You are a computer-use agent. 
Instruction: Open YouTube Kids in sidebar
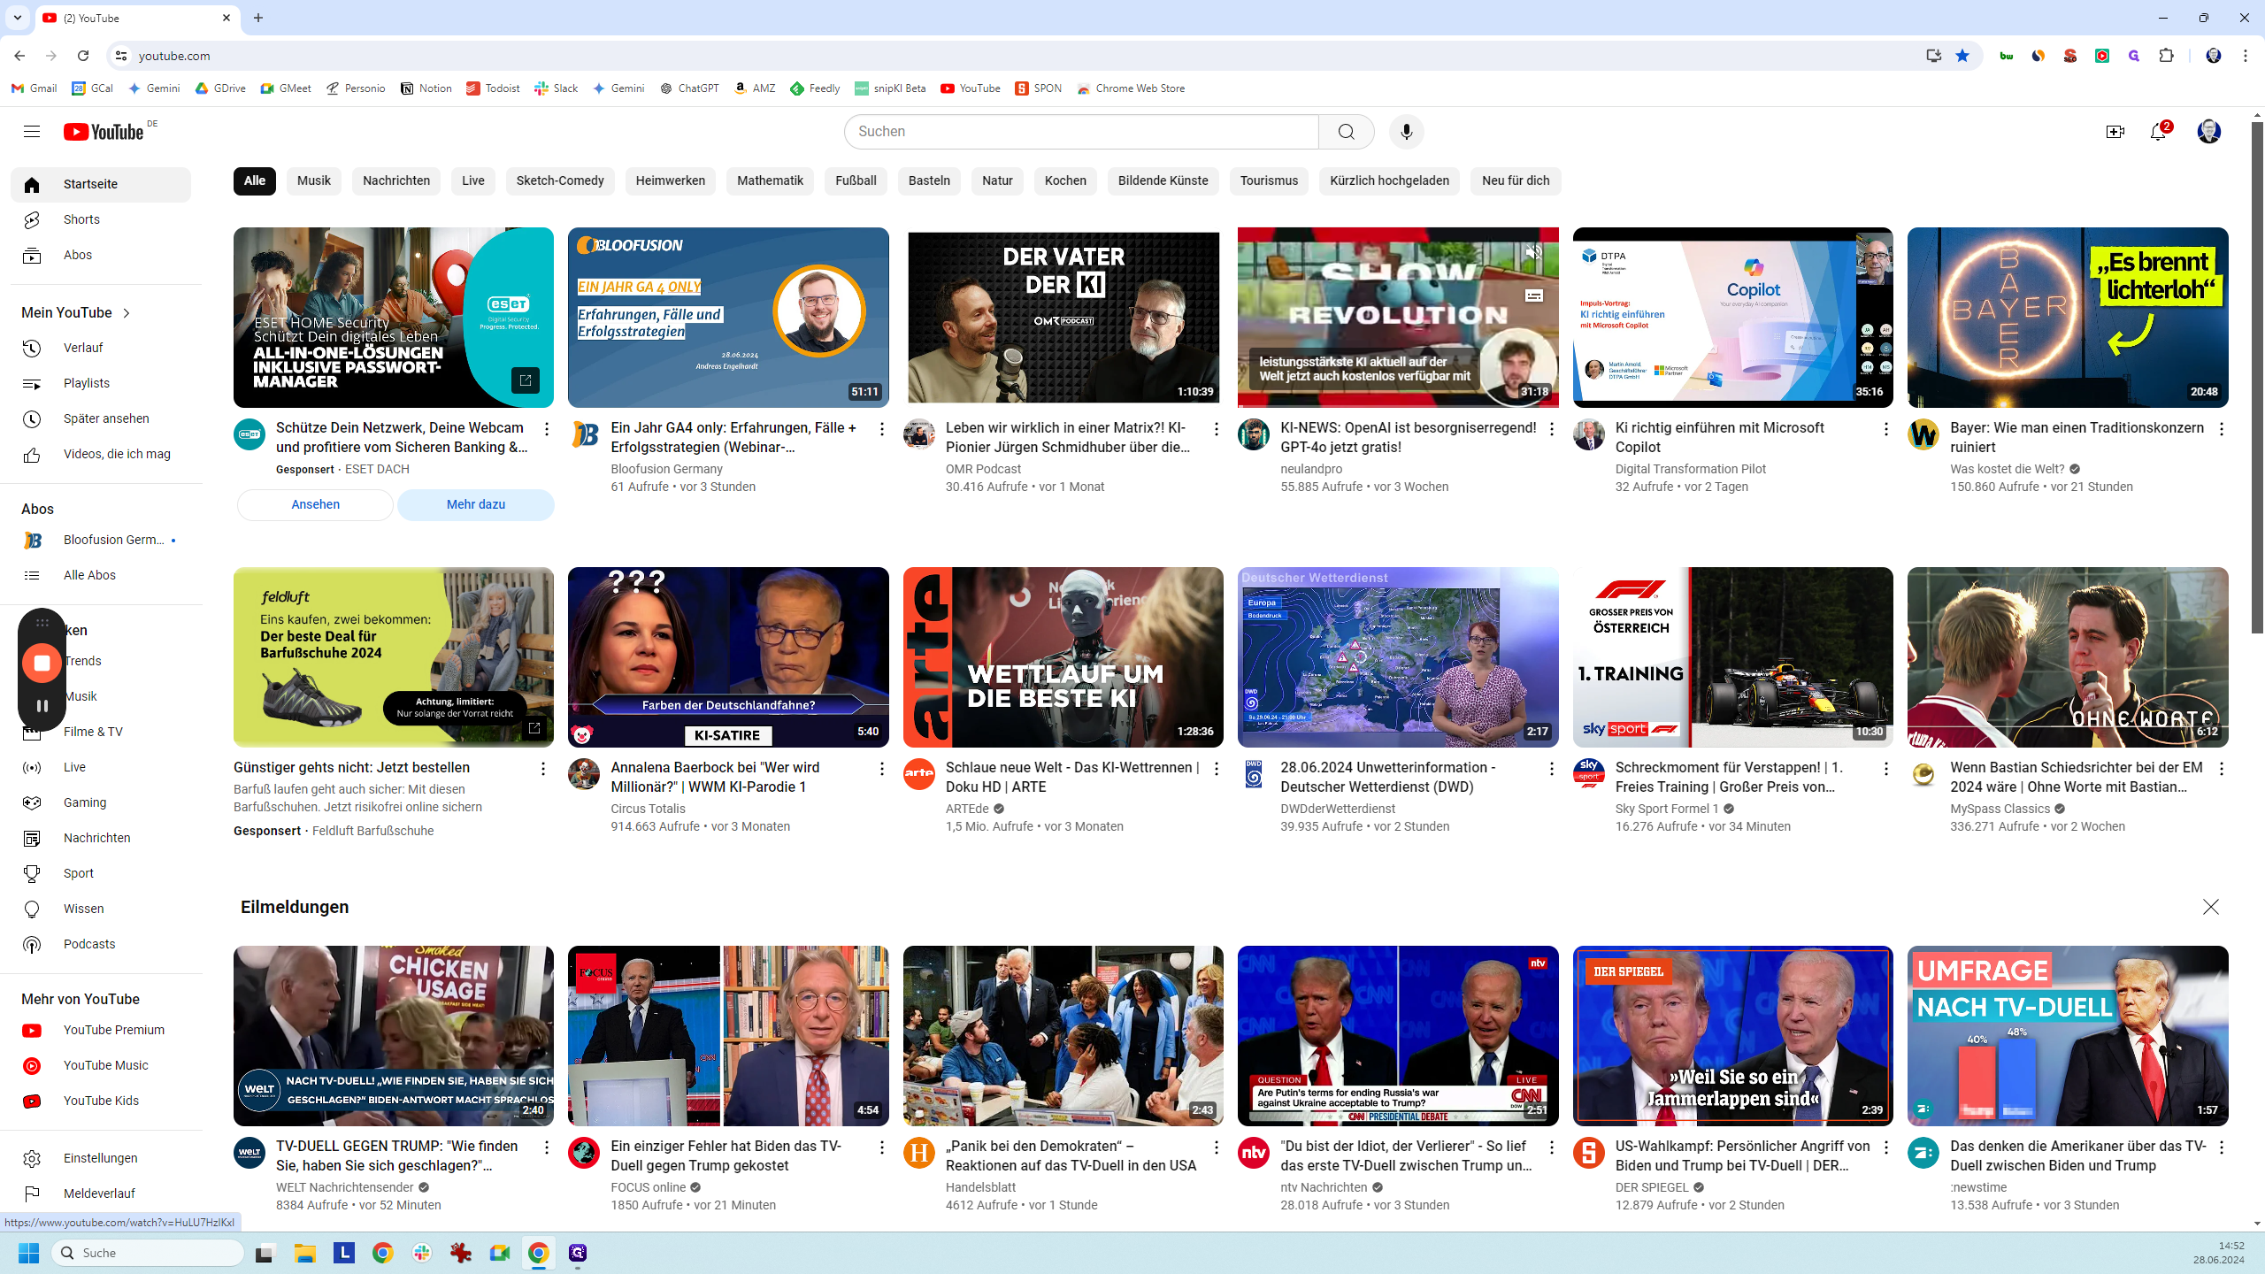(x=101, y=1101)
